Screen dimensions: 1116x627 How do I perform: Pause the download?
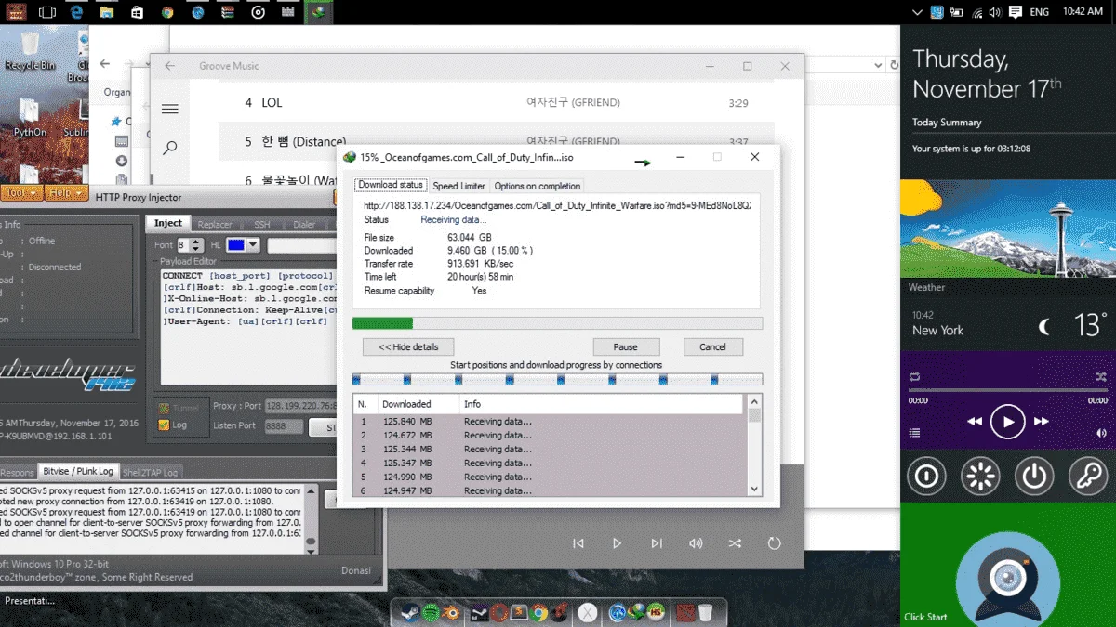tap(625, 346)
